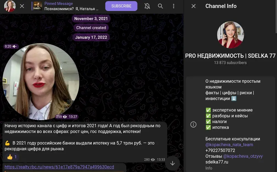Open the @kopacheva_otzyvy reviews link
Image resolution: width=277 pixels, height=172 pixels.
point(243,156)
